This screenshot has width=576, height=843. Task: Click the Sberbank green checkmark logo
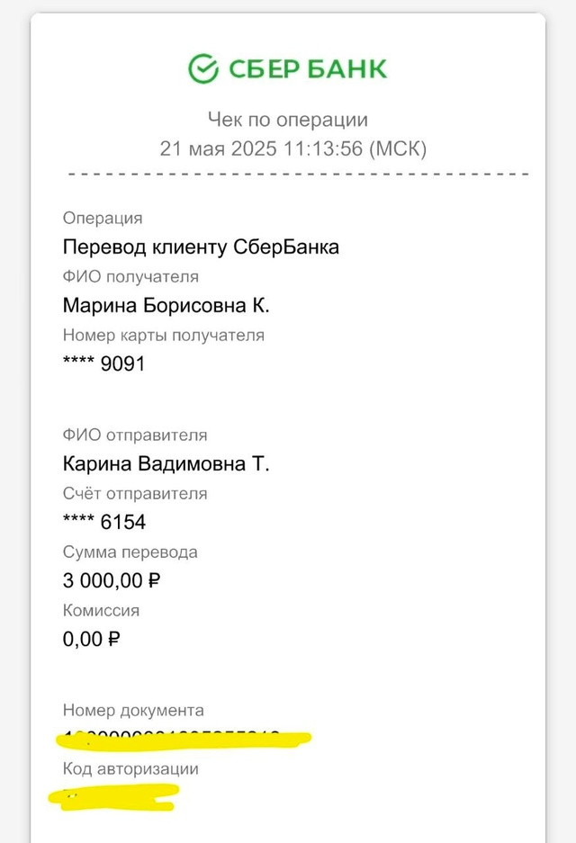(x=203, y=68)
